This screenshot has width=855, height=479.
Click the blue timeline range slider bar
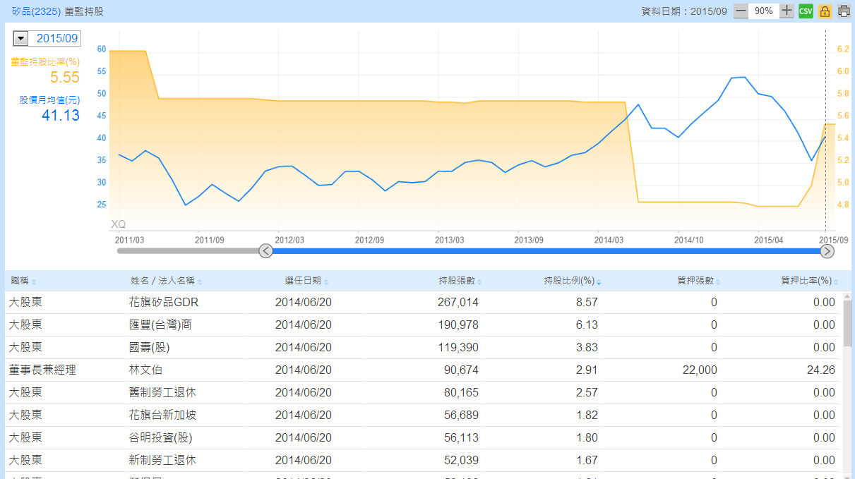(544, 251)
